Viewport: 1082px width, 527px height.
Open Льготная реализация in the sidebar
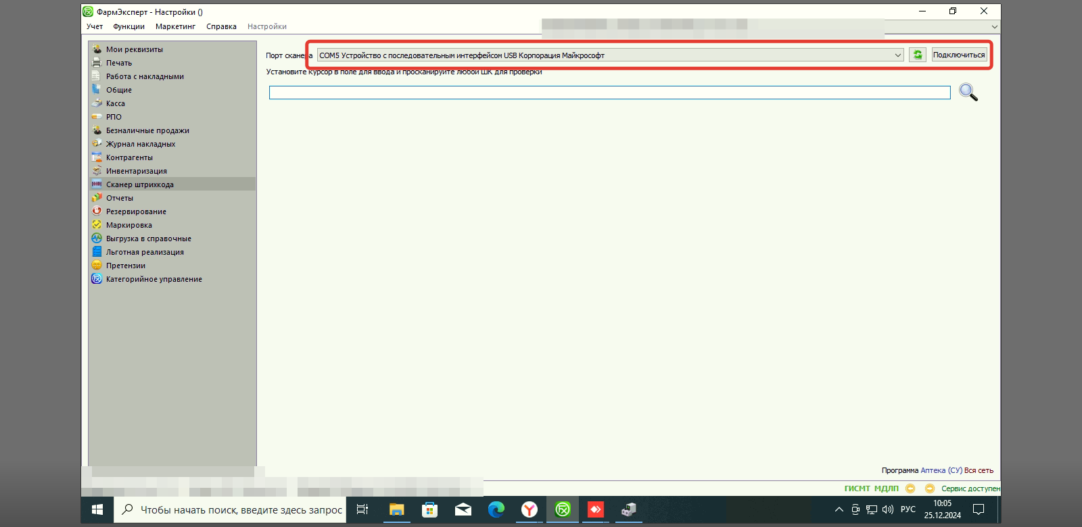click(145, 252)
